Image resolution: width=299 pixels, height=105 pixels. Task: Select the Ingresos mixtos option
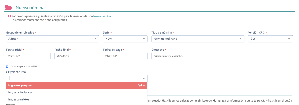(x=77, y=99)
